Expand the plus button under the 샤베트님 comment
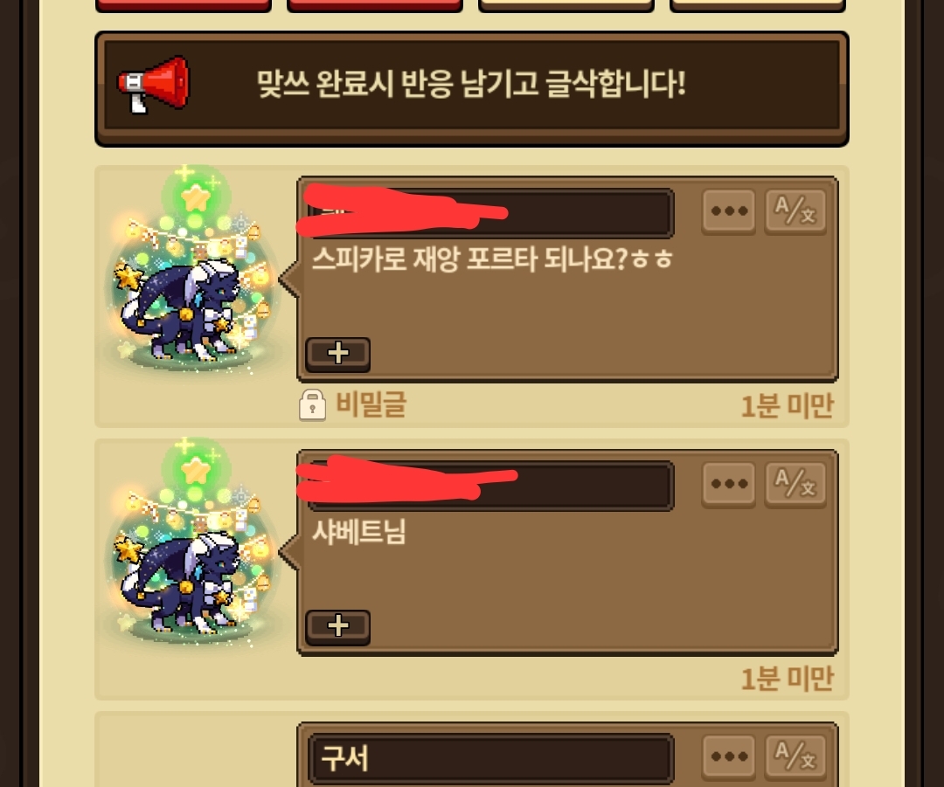944x787 pixels. 337,627
